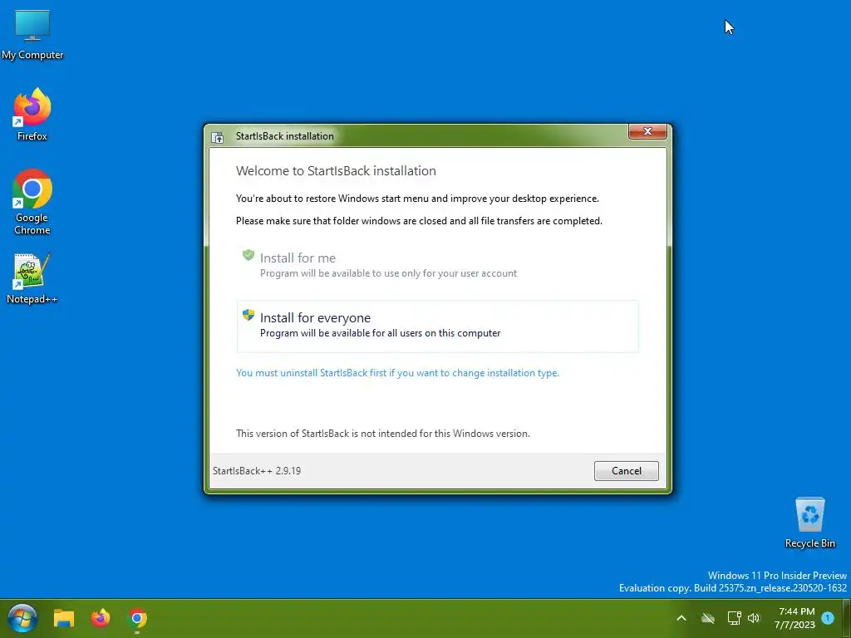Launch Firefox from the taskbar
Viewport: 851px width, 638px height.
pyautogui.click(x=101, y=618)
